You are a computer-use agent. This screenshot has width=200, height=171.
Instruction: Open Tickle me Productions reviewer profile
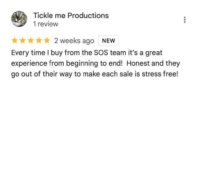71,15
